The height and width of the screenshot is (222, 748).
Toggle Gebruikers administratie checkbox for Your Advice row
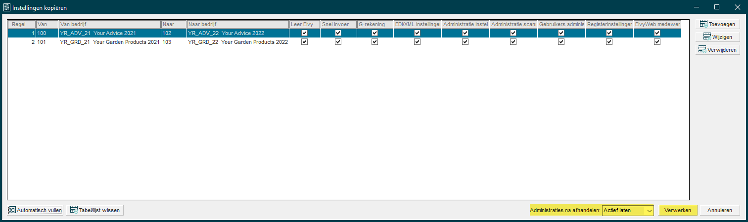(x=561, y=33)
